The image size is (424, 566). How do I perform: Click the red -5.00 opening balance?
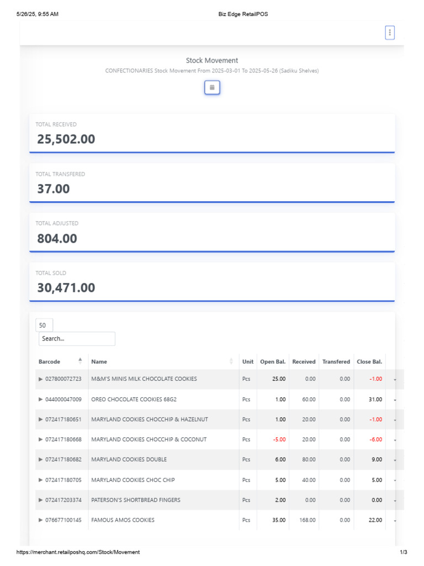pyautogui.click(x=279, y=439)
